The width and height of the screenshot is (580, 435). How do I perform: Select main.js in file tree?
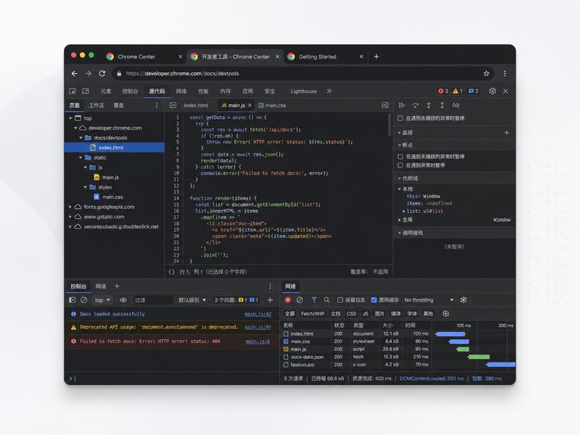point(110,177)
